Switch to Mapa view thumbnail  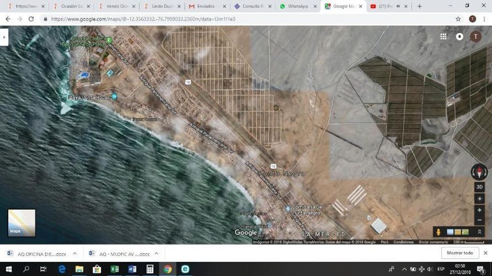coord(22,223)
